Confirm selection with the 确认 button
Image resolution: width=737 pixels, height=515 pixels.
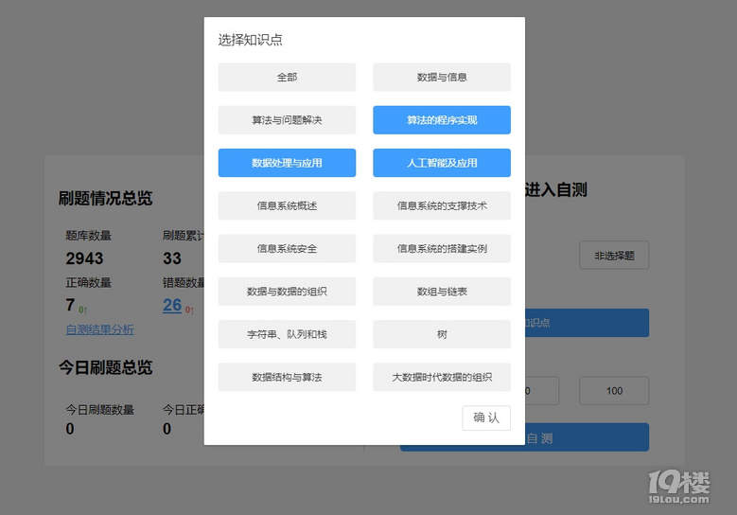486,417
